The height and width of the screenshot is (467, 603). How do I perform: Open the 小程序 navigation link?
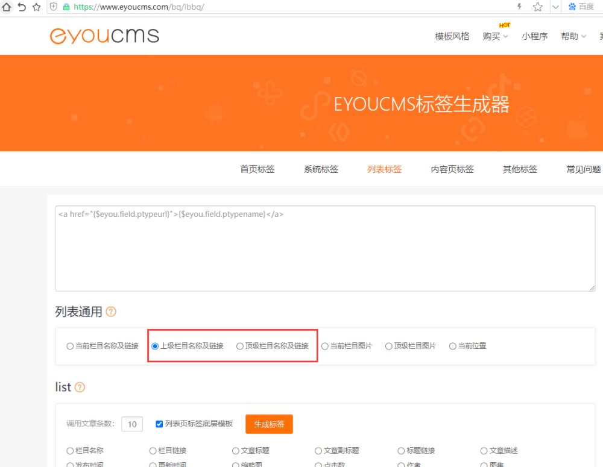click(x=534, y=36)
